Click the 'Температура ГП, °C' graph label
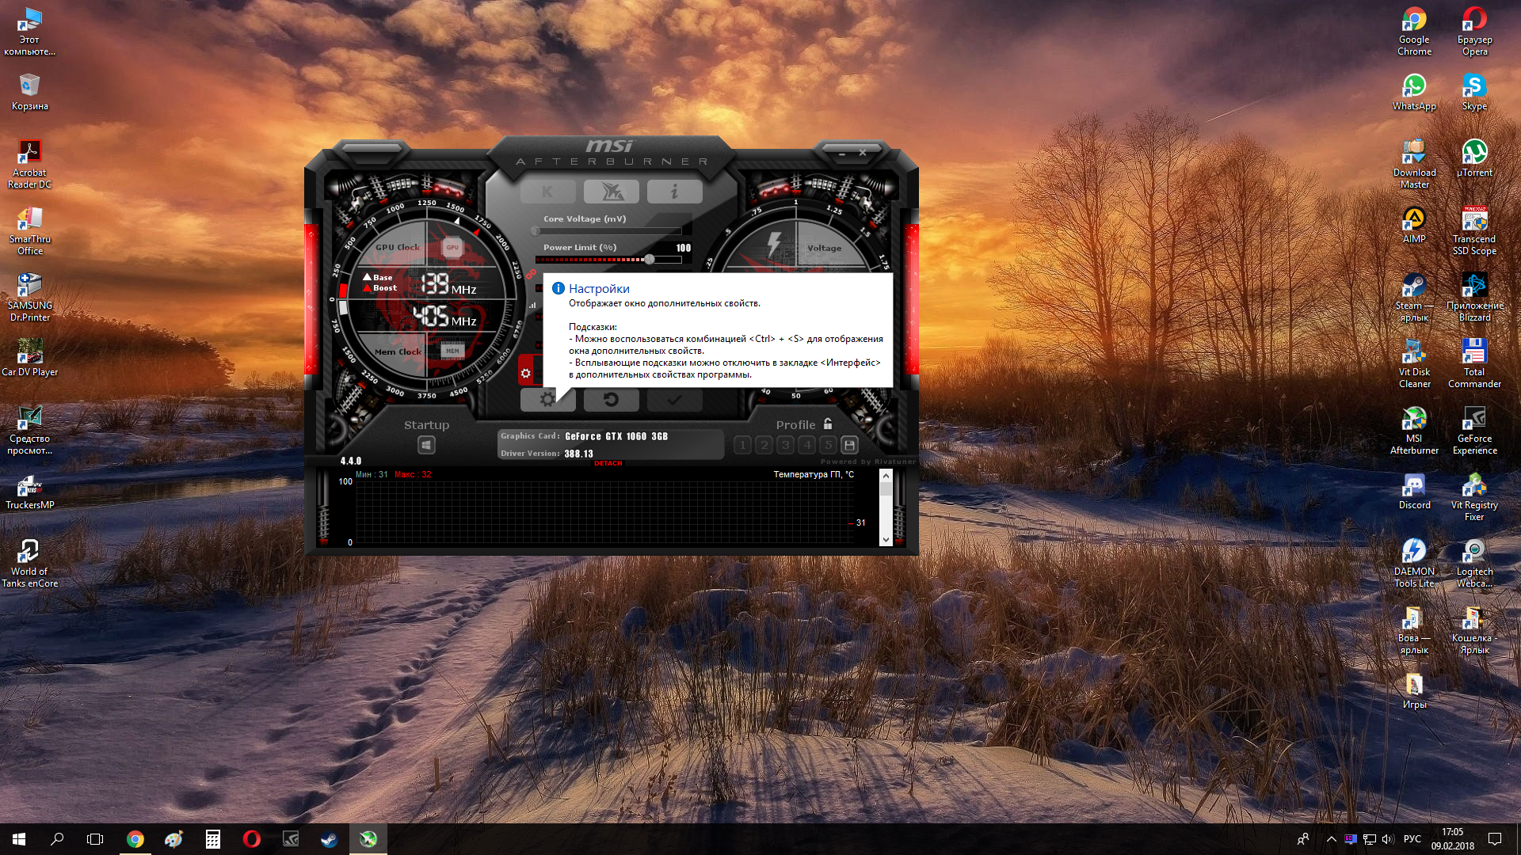The image size is (1521, 855). click(814, 474)
